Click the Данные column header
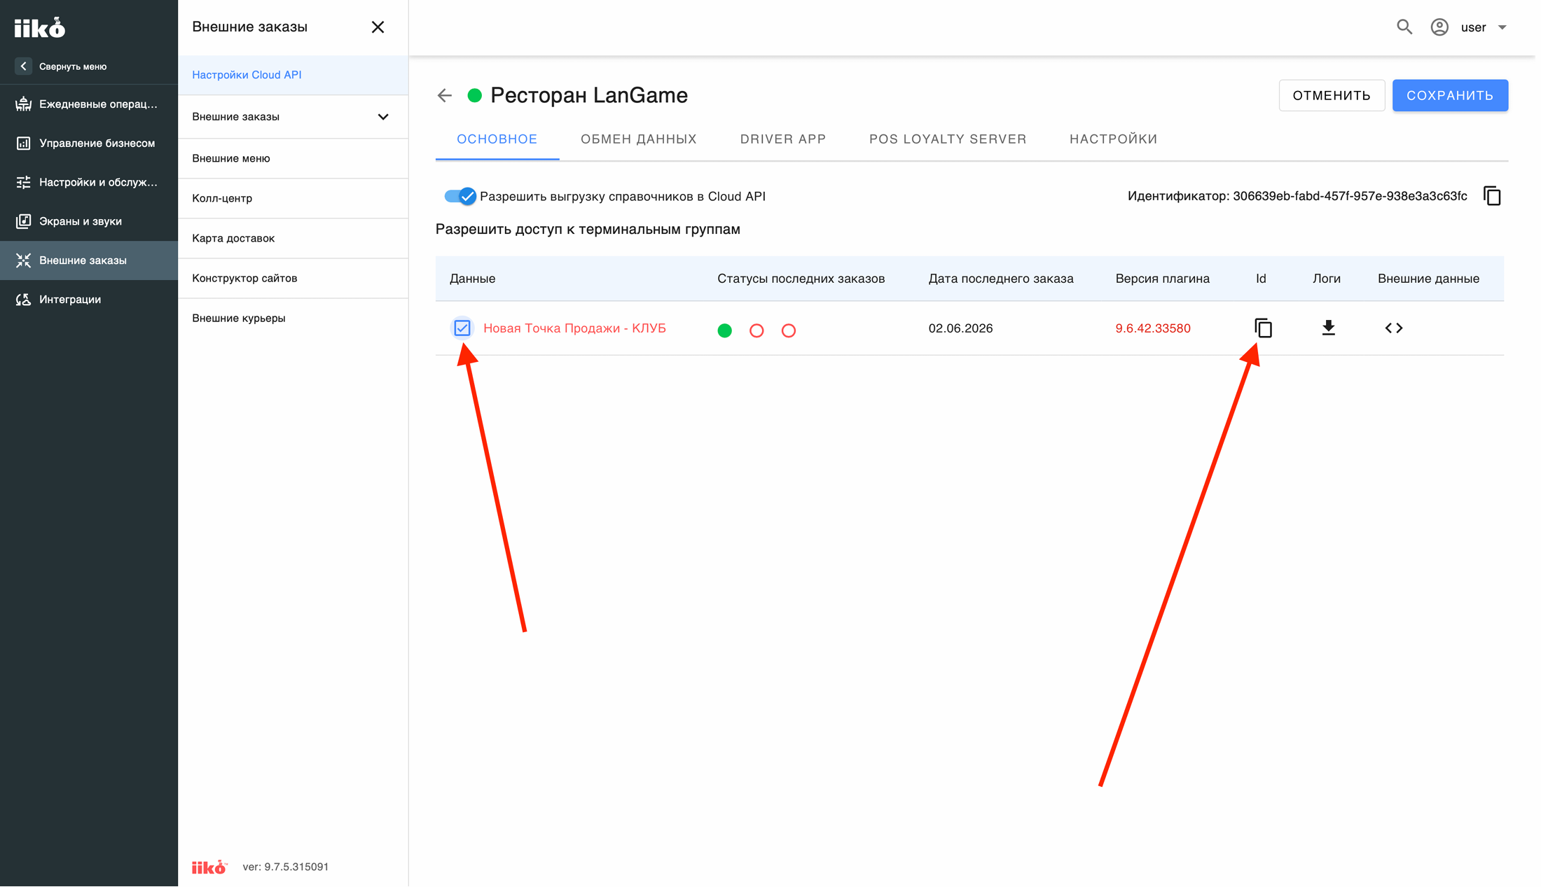This screenshot has height=887, width=1541. (x=472, y=279)
